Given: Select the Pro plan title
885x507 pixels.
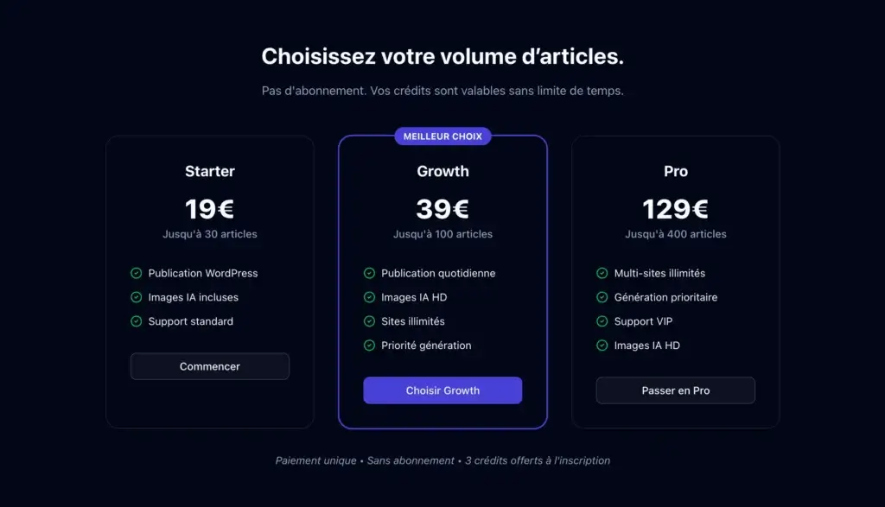Looking at the screenshot, I should tap(675, 171).
